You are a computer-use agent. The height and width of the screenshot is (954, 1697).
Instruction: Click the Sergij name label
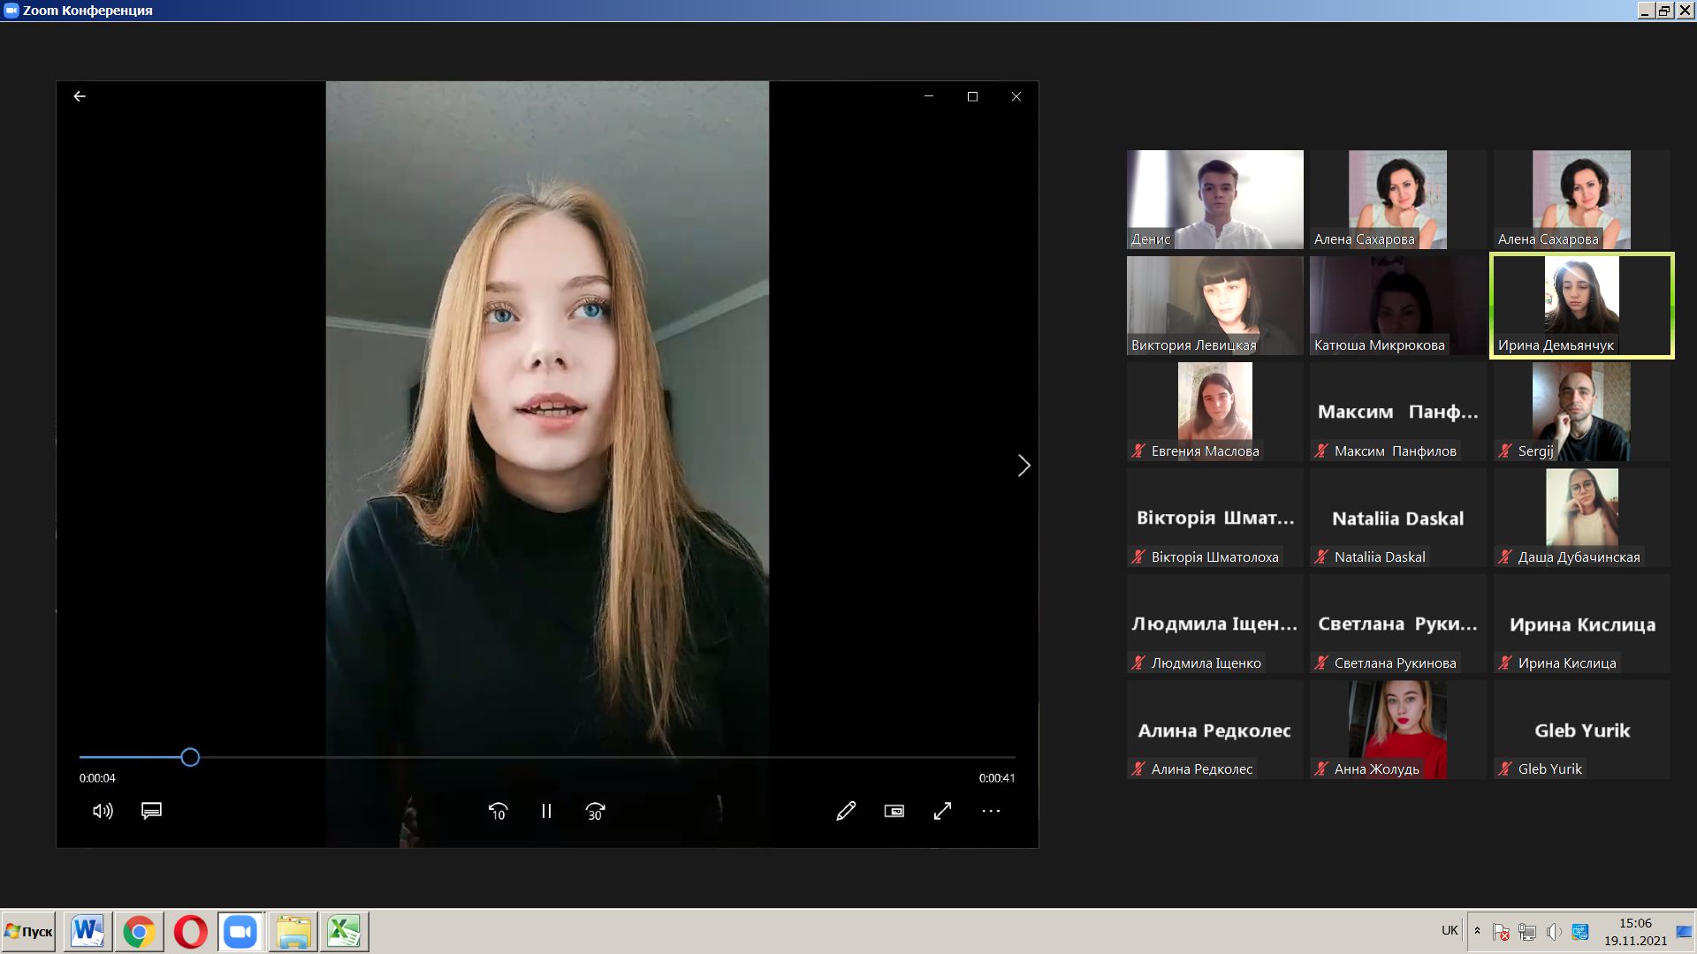(1535, 450)
